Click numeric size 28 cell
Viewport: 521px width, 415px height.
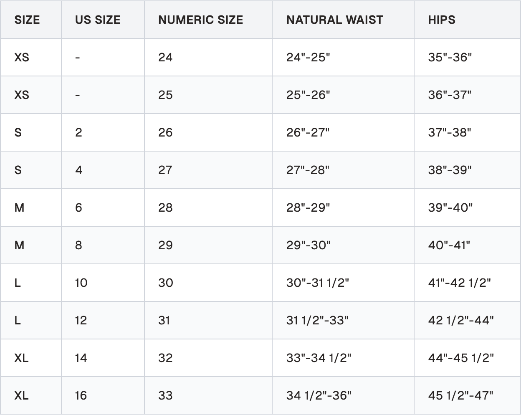208,207
